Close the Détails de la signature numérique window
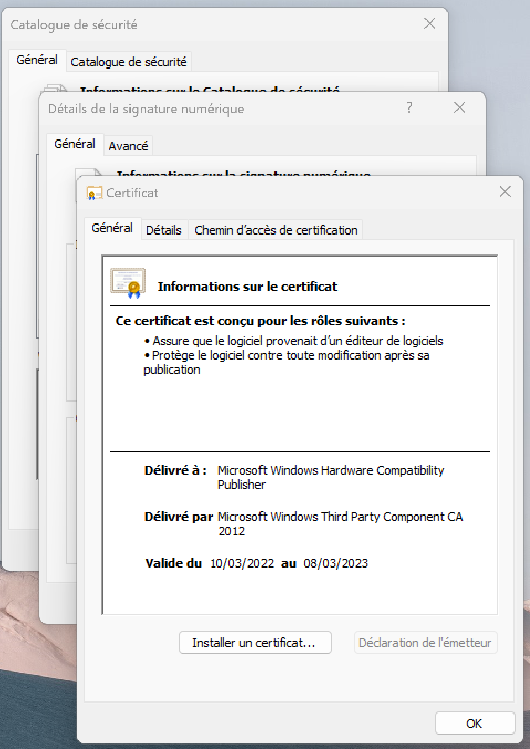The image size is (530, 749). (460, 108)
